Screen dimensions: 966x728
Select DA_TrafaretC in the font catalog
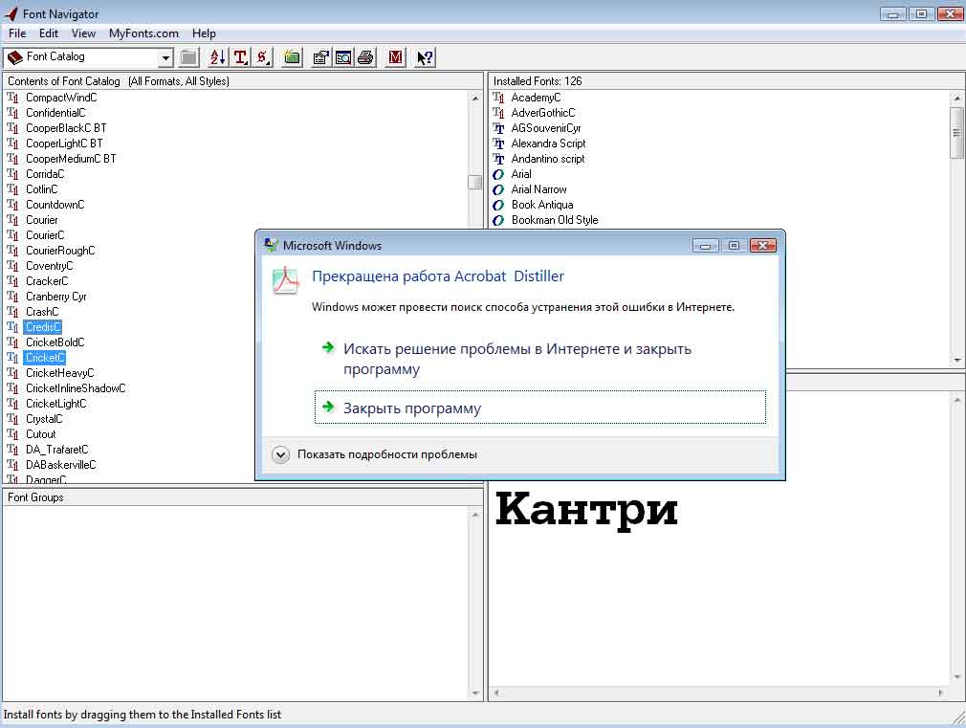(x=56, y=450)
